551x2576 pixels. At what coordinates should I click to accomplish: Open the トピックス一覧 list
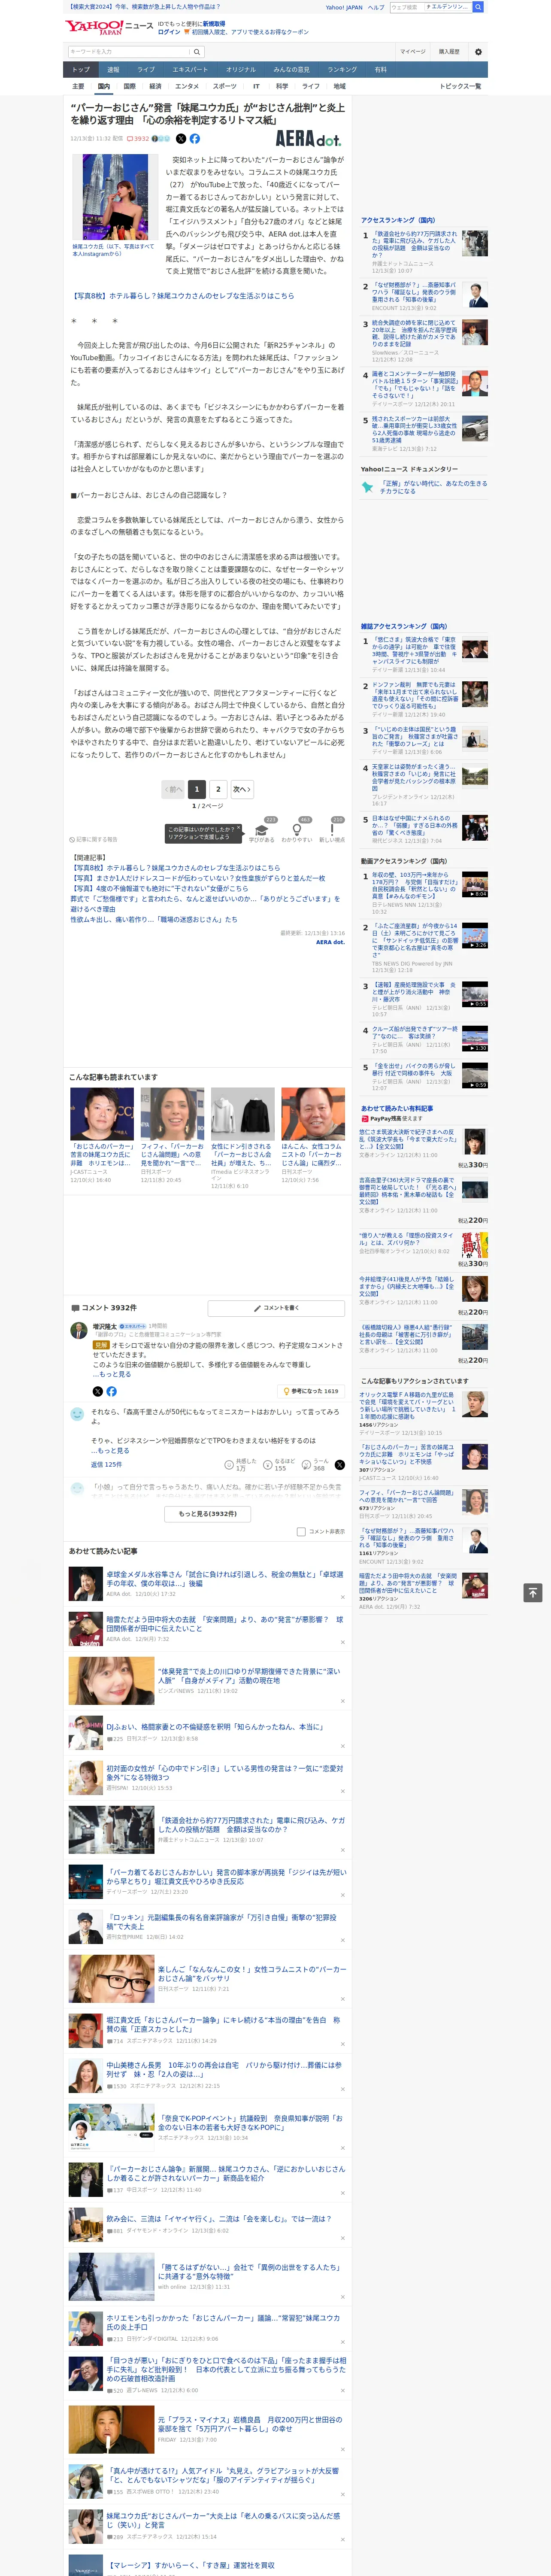pos(460,86)
